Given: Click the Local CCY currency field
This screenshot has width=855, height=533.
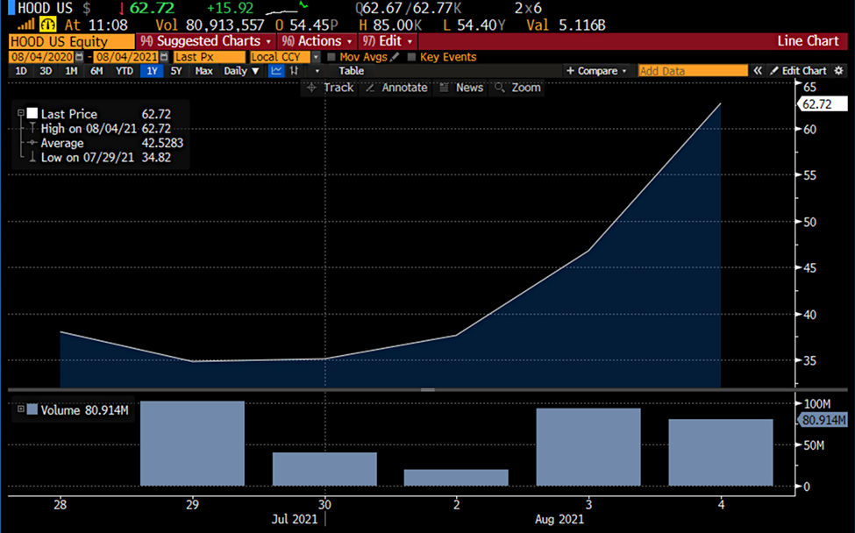Looking at the screenshot, I should [x=280, y=57].
